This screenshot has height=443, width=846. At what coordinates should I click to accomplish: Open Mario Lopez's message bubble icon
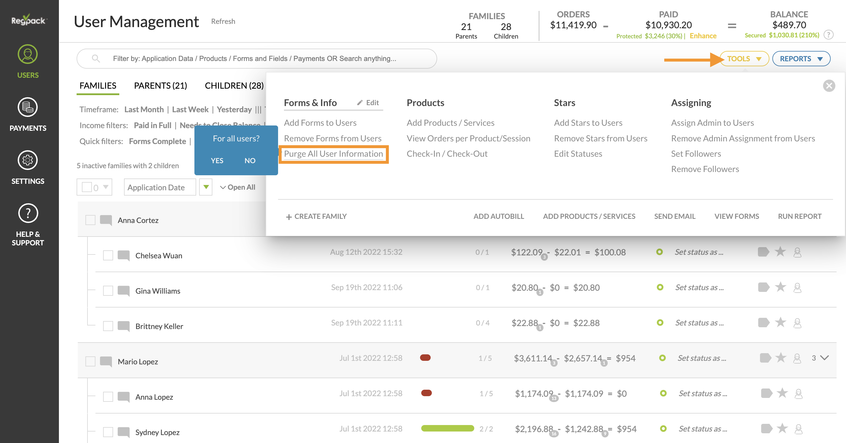tap(106, 362)
